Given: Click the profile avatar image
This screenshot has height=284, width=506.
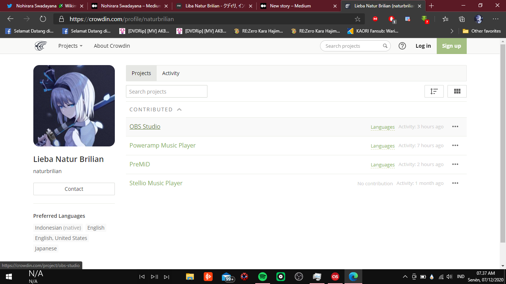Looking at the screenshot, I should [74, 106].
